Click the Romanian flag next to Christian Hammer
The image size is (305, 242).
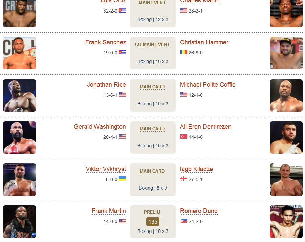click(x=183, y=52)
